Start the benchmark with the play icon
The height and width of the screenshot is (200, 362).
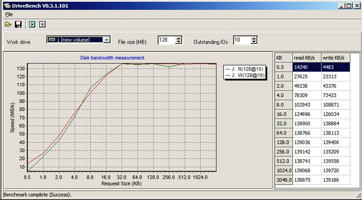coord(32,24)
